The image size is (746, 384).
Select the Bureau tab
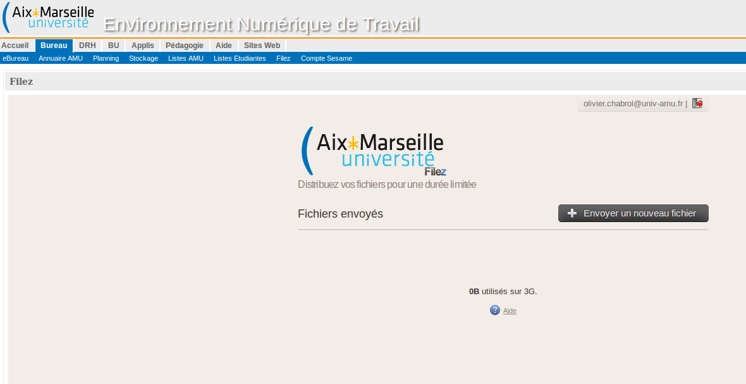point(54,46)
